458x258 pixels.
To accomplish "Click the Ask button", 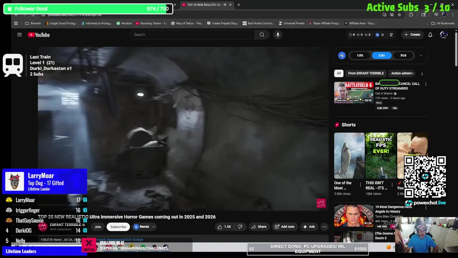I will coord(308,227).
